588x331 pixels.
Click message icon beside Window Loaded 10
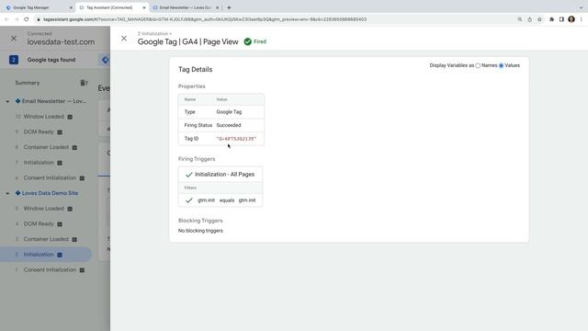tap(70, 117)
